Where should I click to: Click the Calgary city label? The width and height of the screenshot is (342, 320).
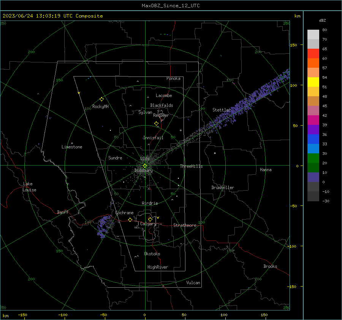pyautogui.click(x=148, y=224)
